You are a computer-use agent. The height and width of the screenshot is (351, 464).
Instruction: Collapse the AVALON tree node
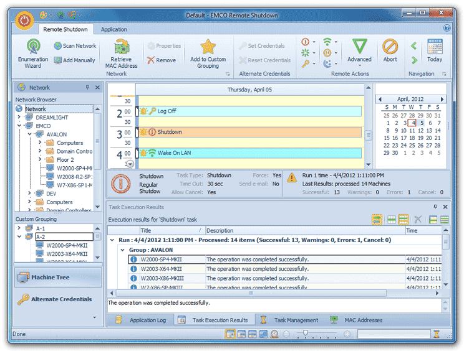(x=29, y=134)
